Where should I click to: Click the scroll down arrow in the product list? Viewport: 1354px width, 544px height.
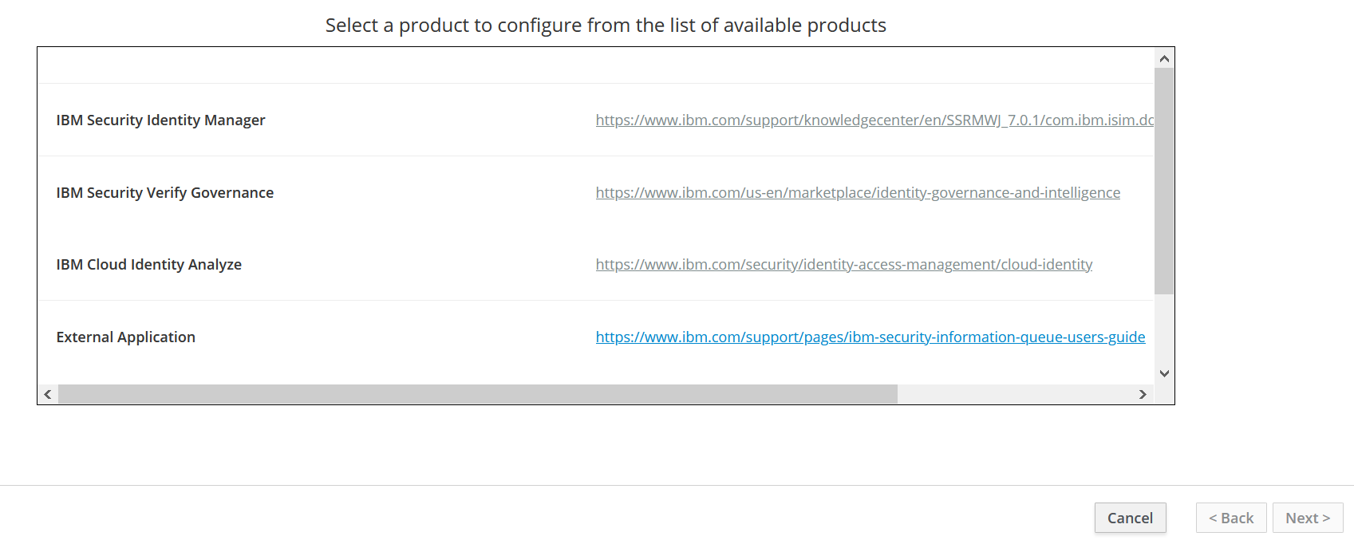click(1164, 373)
